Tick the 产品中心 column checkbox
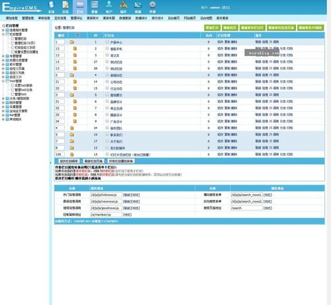Viewport: 331px width, 305px height. coord(107,42)
